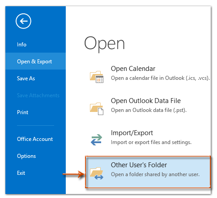Open the Print page
The image size is (217, 198).
[22, 112]
